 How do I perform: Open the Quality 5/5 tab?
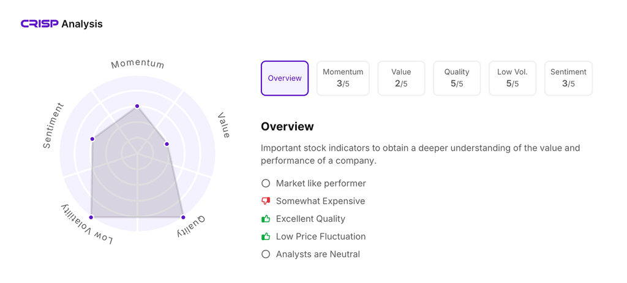pos(457,78)
